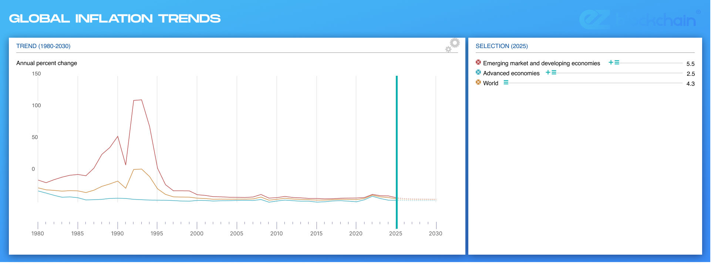The width and height of the screenshot is (711, 265).
Task: Select year 2010 on the timeline axis
Action: tap(276, 233)
